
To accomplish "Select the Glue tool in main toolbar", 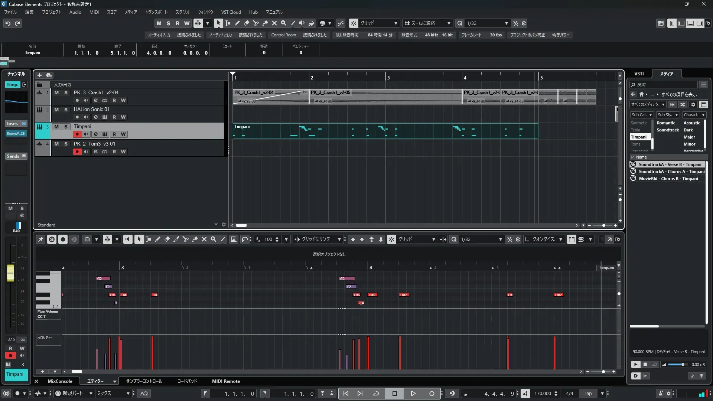I will (265, 23).
